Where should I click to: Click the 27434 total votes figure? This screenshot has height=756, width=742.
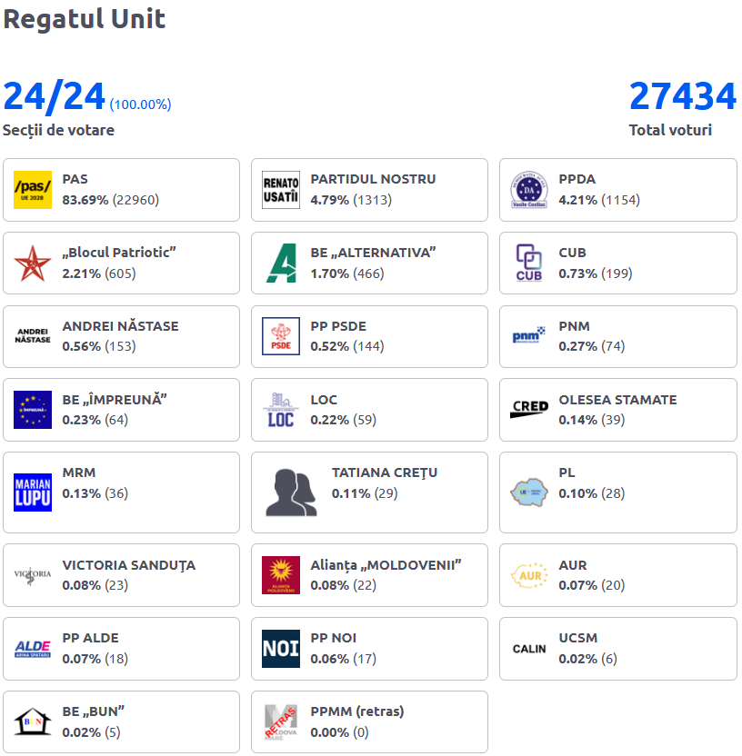pyautogui.click(x=683, y=96)
